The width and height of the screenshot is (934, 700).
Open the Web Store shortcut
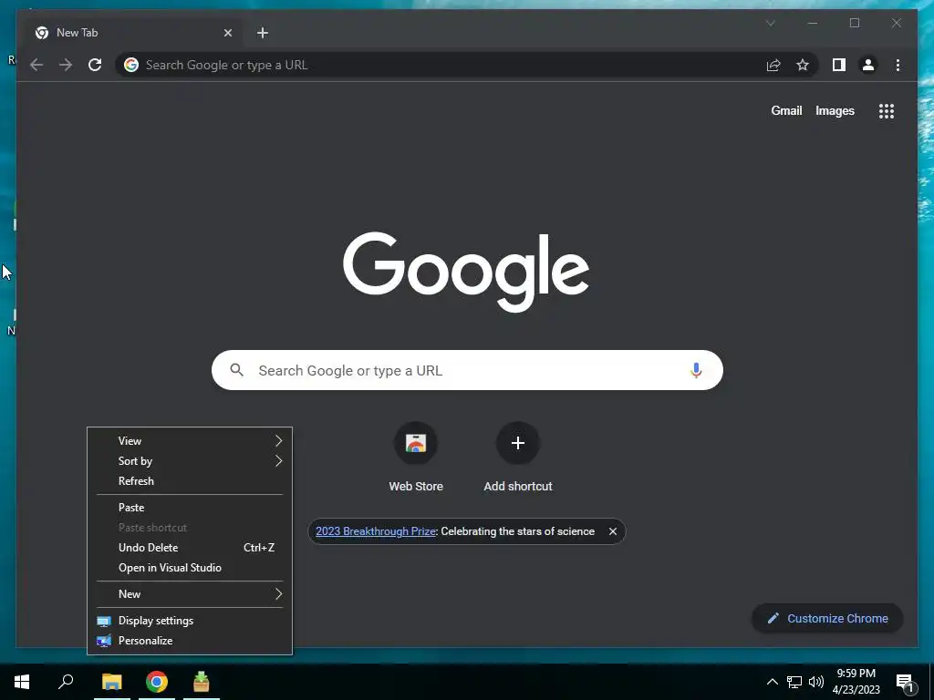(x=416, y=458)
